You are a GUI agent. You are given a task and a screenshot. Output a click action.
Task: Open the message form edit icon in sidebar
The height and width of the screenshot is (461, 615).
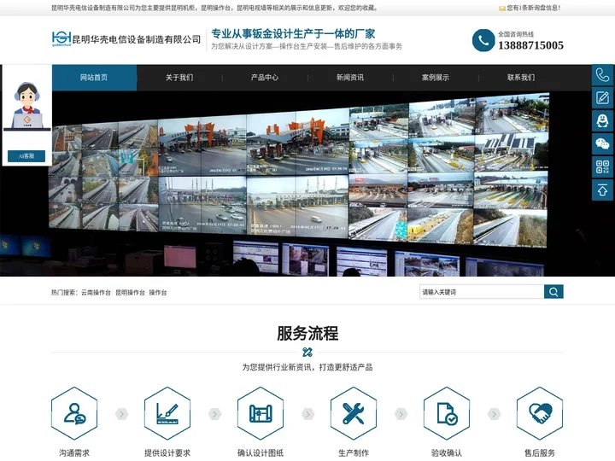tap(603, 98)
